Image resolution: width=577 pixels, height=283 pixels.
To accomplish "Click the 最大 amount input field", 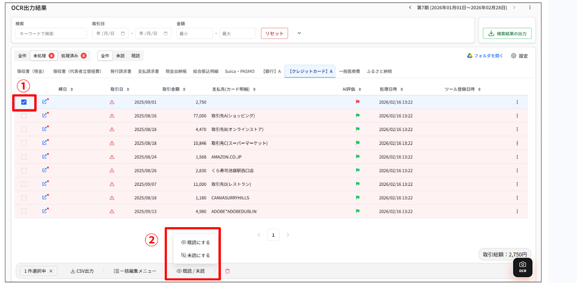I will pos(238,33).
